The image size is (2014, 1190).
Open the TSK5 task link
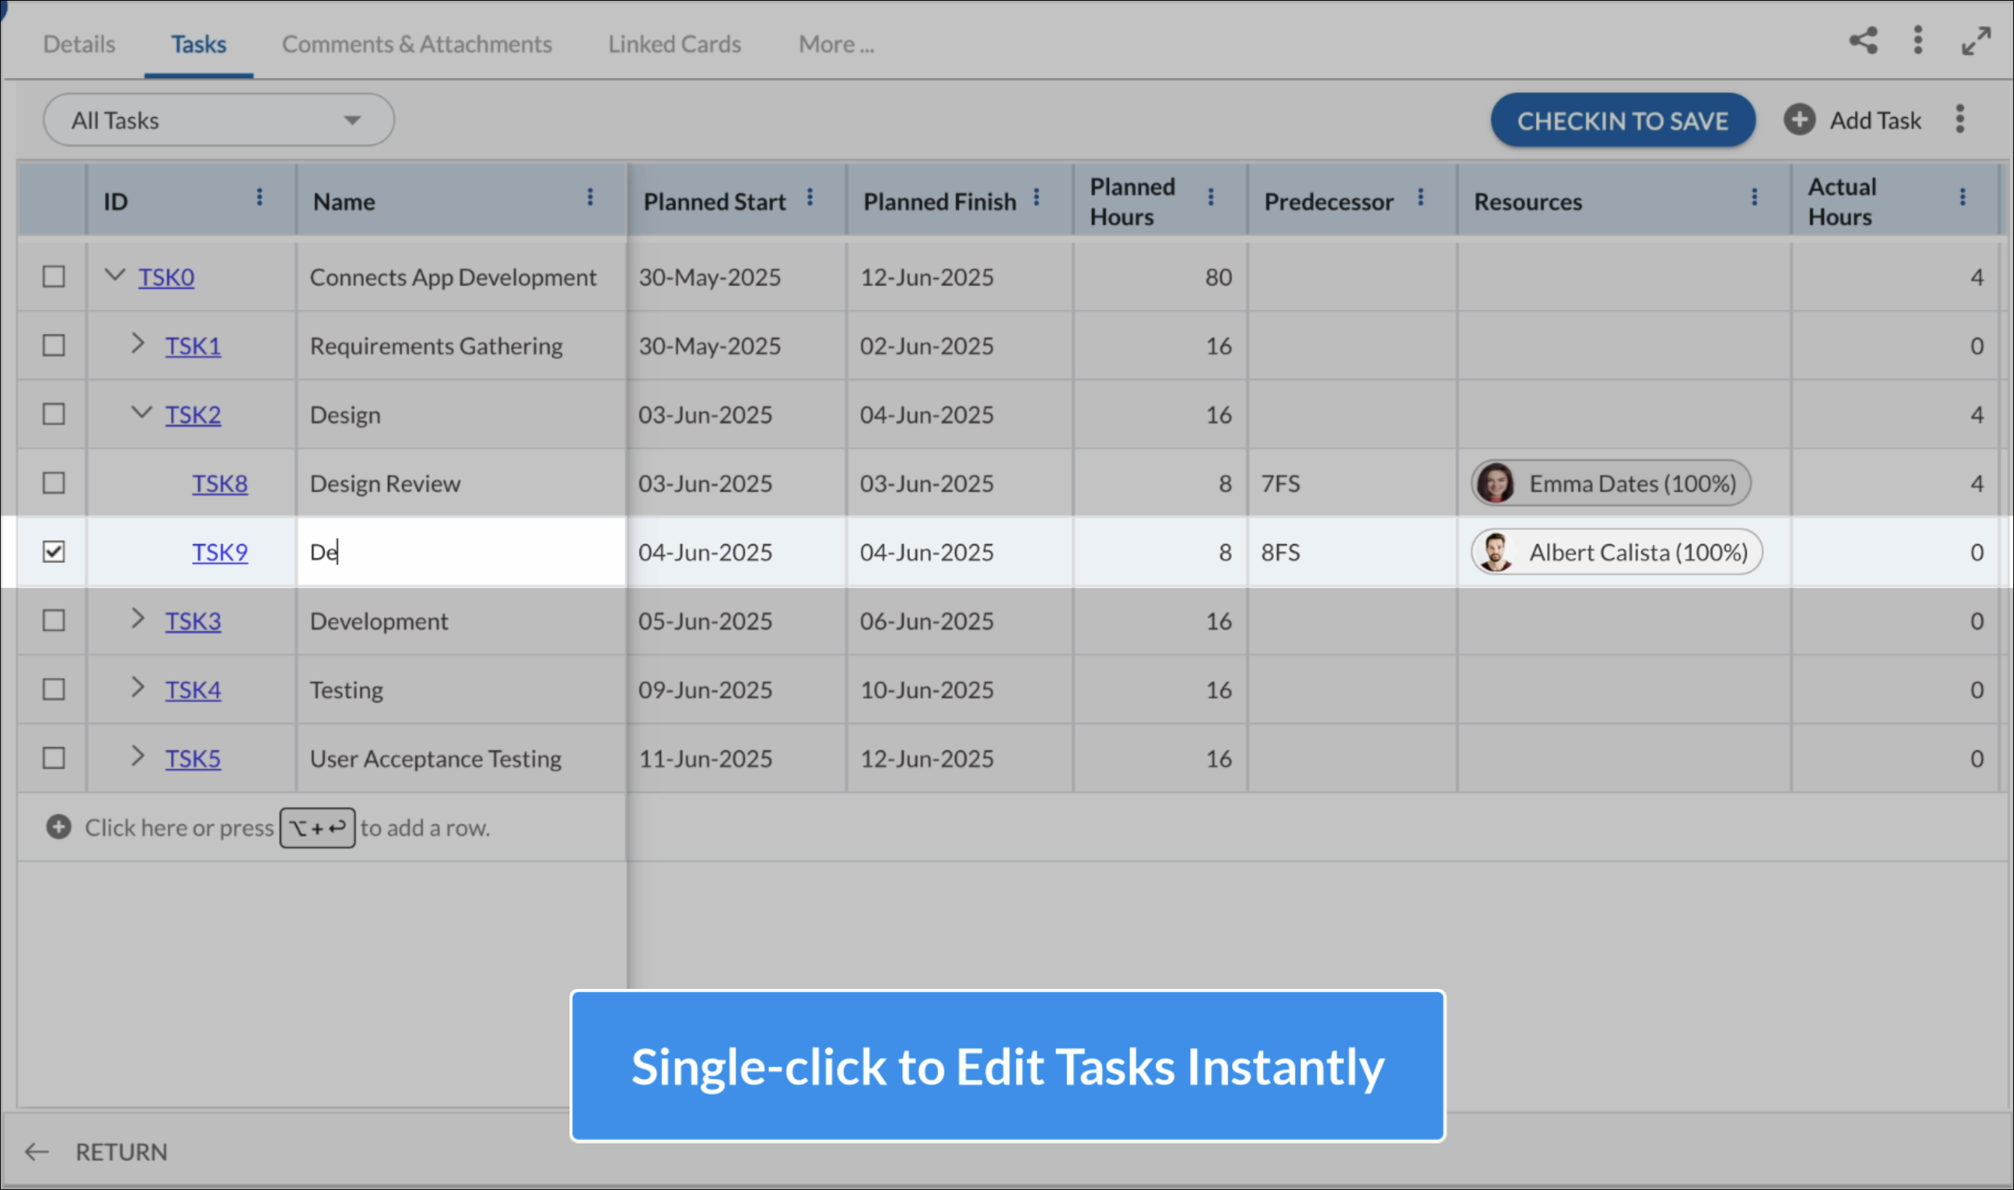coord(194,758)
